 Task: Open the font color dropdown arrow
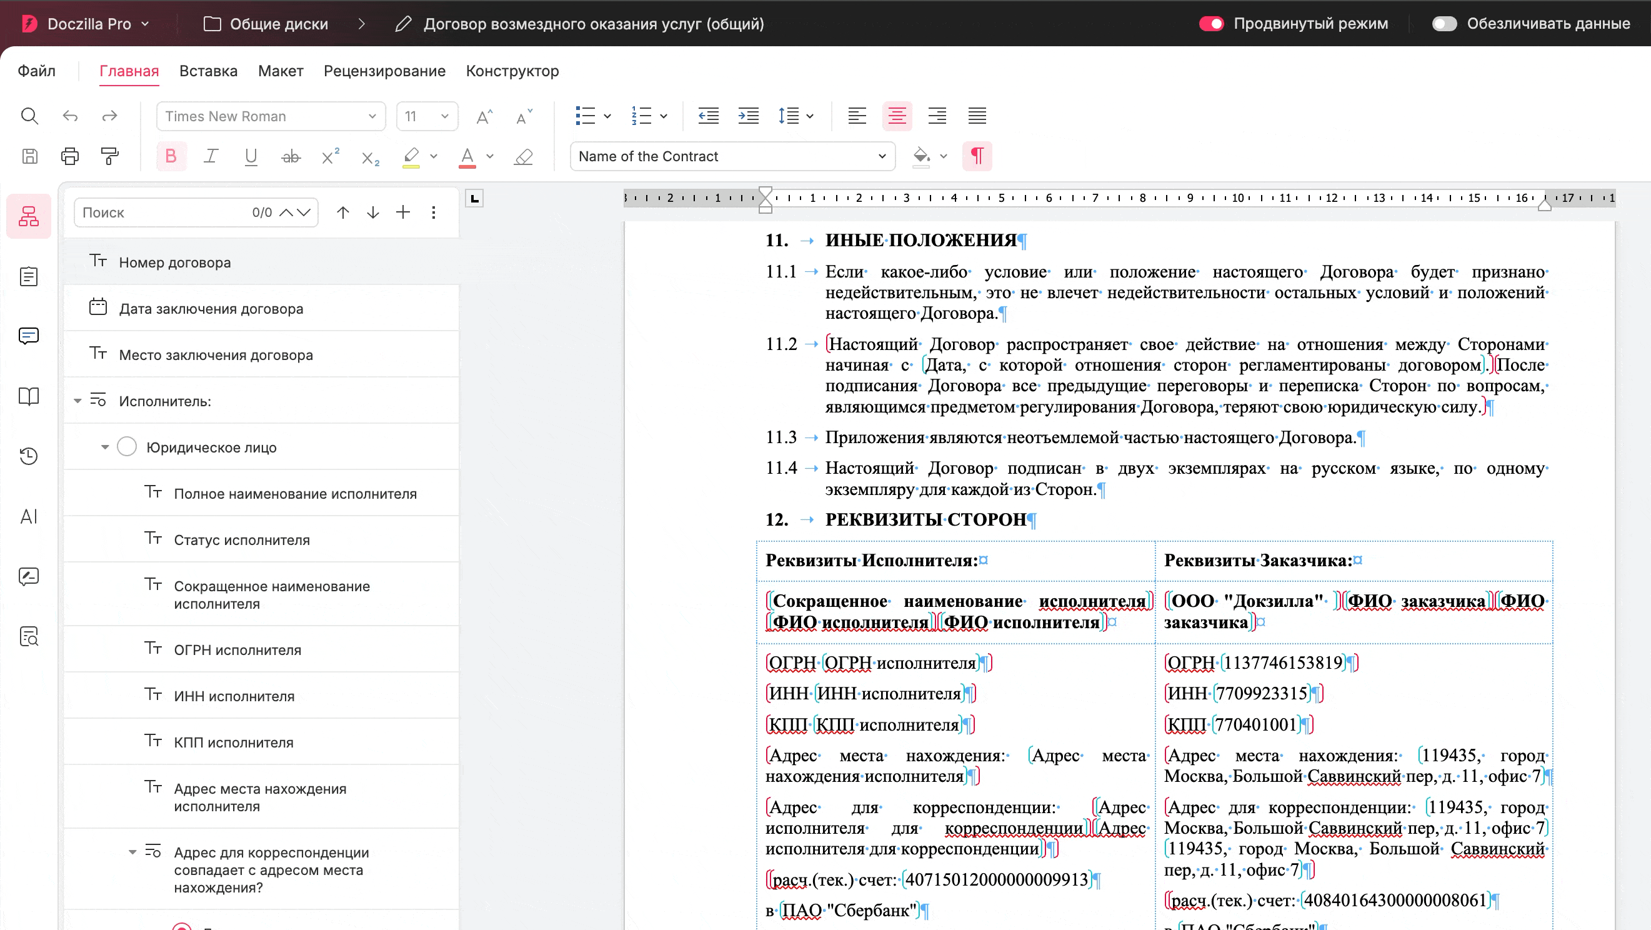coord(491,156)
